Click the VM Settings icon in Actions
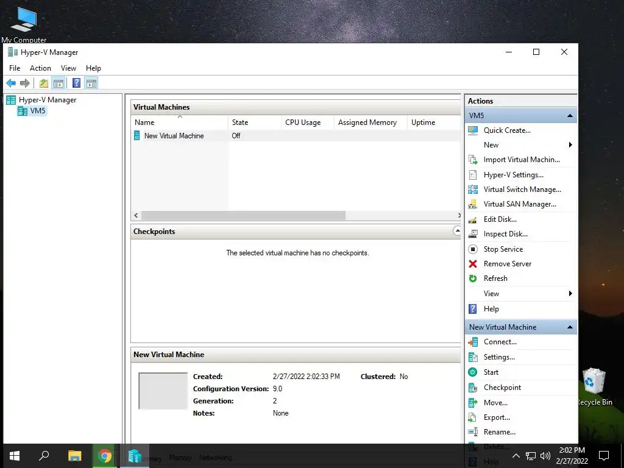The width and height of the screenshot is (624, 468). (473, 357)
